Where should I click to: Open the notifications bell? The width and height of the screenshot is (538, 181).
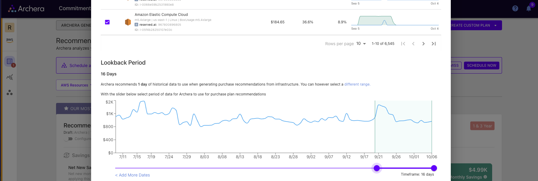529,8
